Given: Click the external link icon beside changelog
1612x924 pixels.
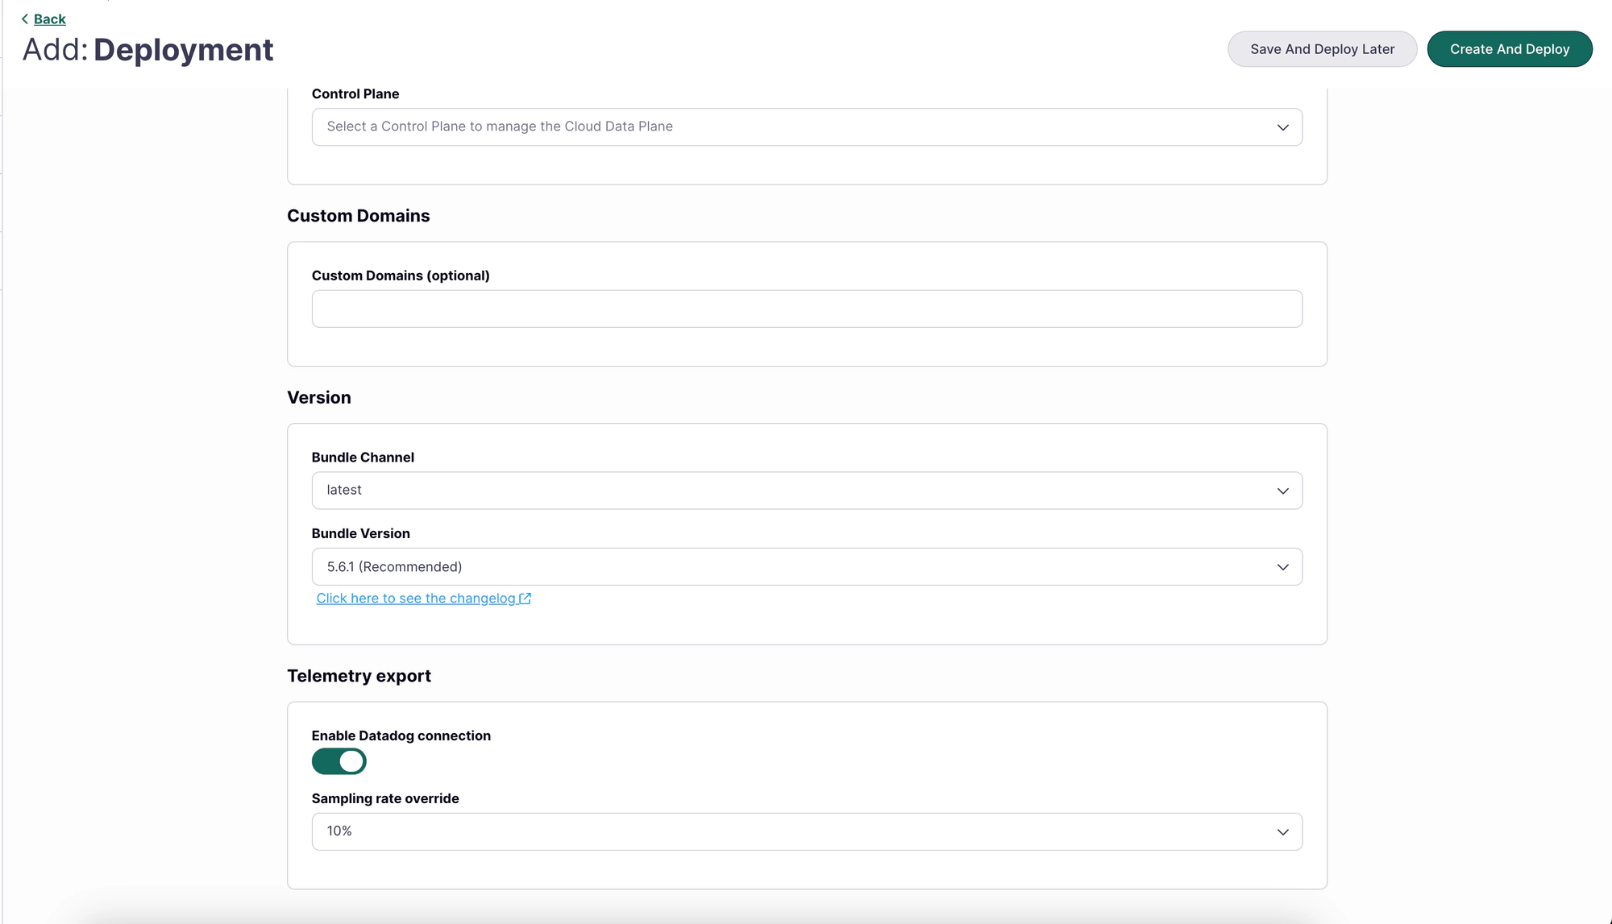Looking at the screenshot, I should tap(526, 598).
